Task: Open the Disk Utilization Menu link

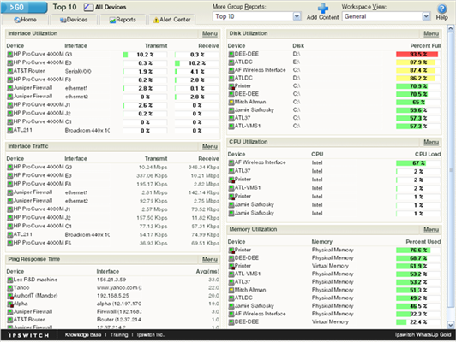Action: point(431,34)
